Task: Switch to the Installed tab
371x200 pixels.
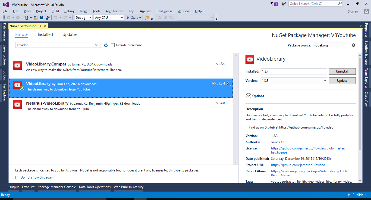Action: (45, 35)
